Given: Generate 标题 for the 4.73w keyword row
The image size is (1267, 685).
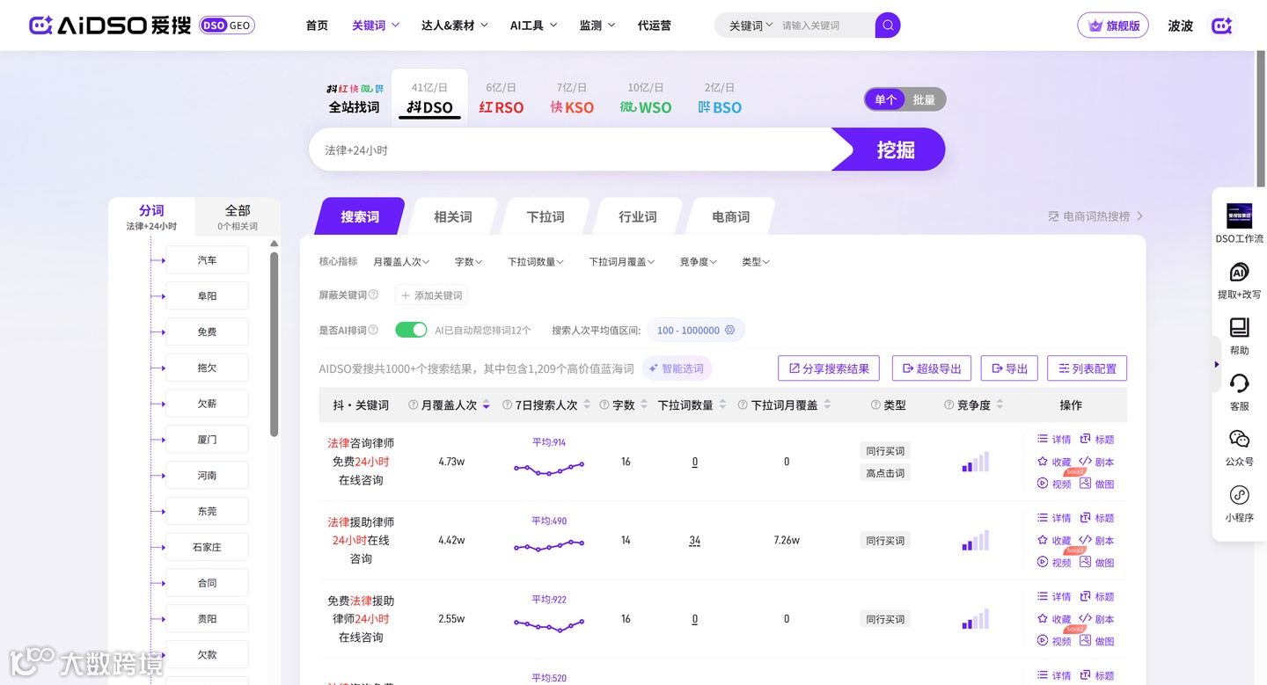Looking at the screenshot, I should click(1097, 439).
